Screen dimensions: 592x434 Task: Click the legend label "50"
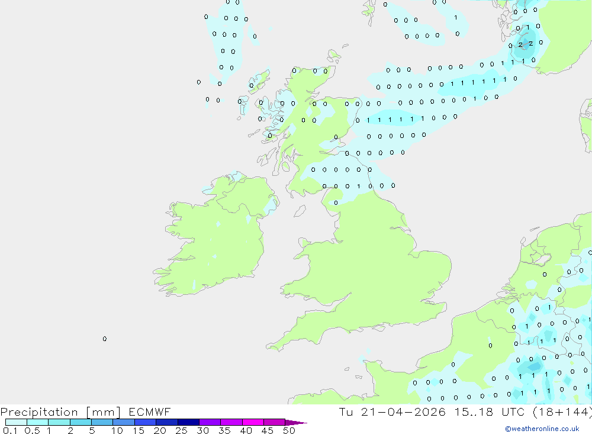click(x=289, y=430)
